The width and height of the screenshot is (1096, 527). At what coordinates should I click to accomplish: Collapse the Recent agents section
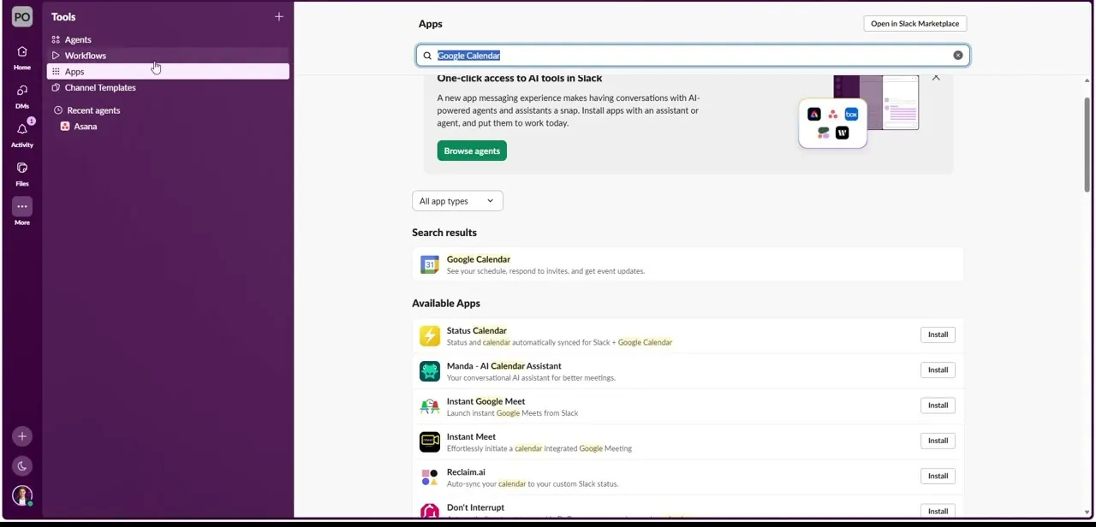click(57, 110)
